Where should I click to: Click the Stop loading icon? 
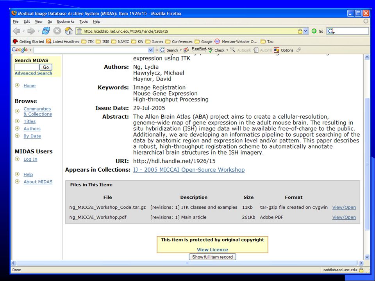57,31
